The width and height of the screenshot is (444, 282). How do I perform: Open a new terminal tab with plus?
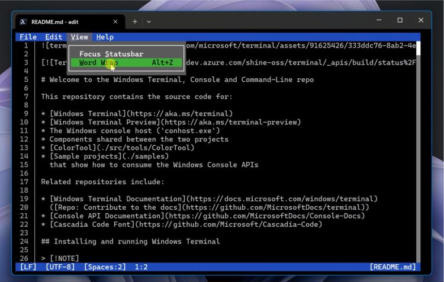click(135, 21)
